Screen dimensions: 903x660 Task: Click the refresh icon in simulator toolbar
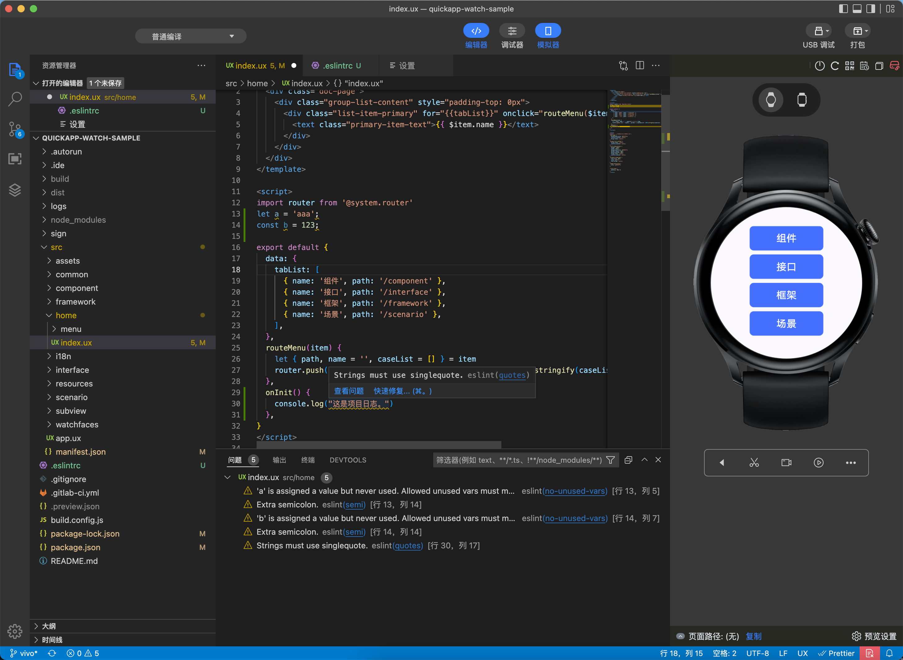pos(835,65)
